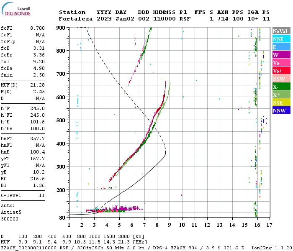Select the W purple legend swatch
Screen dimensions: 293x251
[281, 55]
